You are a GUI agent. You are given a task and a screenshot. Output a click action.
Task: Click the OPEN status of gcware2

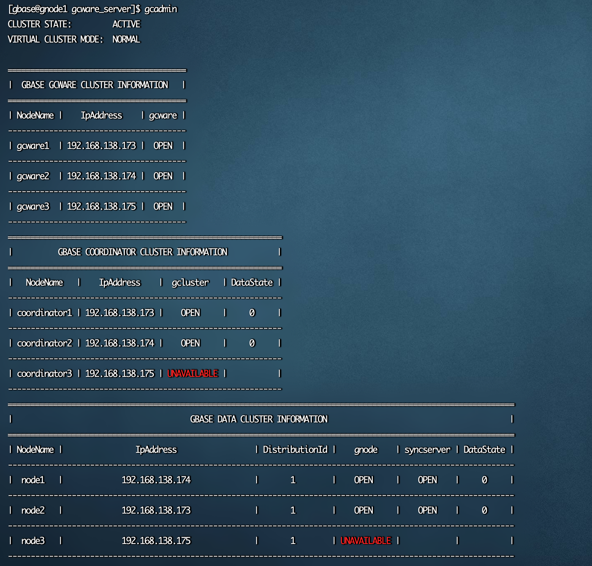(x=163, y=176)
